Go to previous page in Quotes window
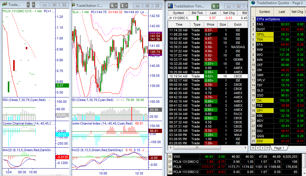Viewport: 306px width, 176px height. tap(258, 148)
